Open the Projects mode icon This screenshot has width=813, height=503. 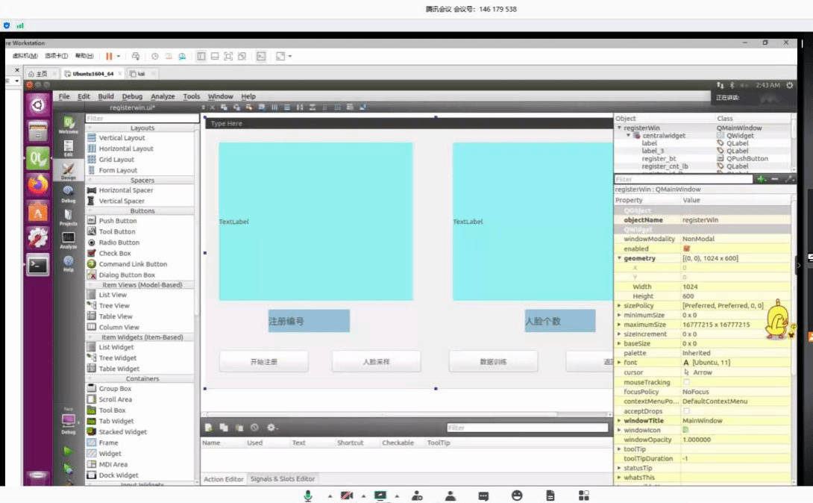coord(68,217)
